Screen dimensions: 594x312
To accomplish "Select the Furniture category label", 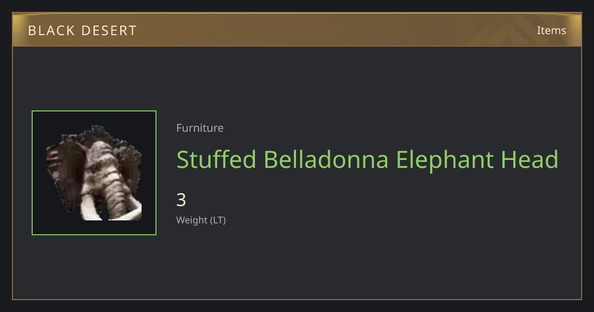I will [x=200, y=128].
